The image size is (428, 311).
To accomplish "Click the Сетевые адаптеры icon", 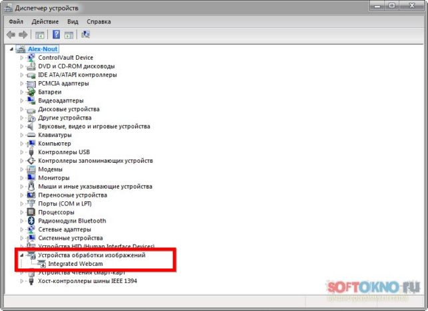I will [31, 229].
